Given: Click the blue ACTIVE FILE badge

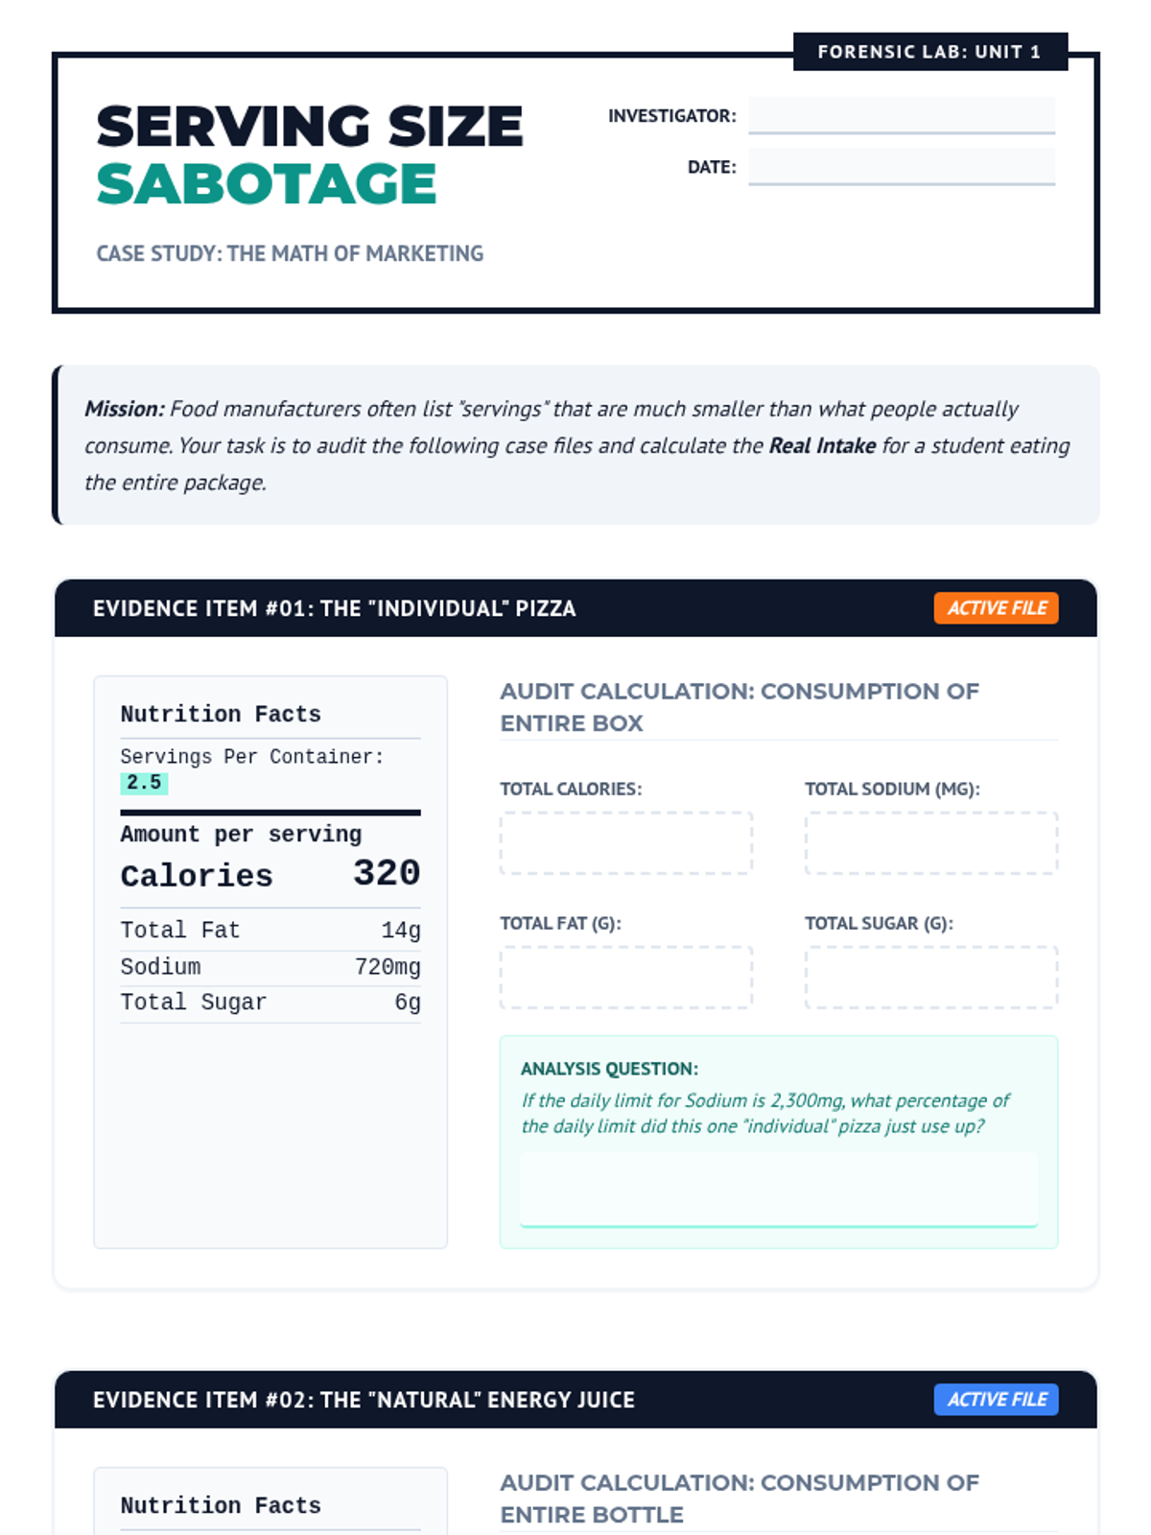Looking at the screenshot, I should click(x=996, y=1400).
